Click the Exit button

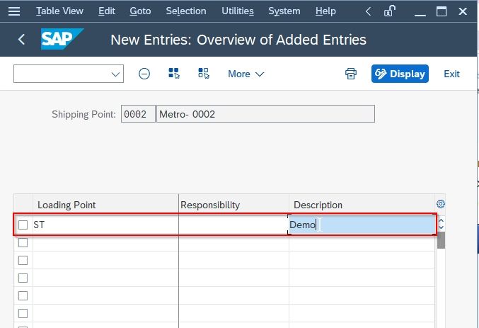[451, 74]
